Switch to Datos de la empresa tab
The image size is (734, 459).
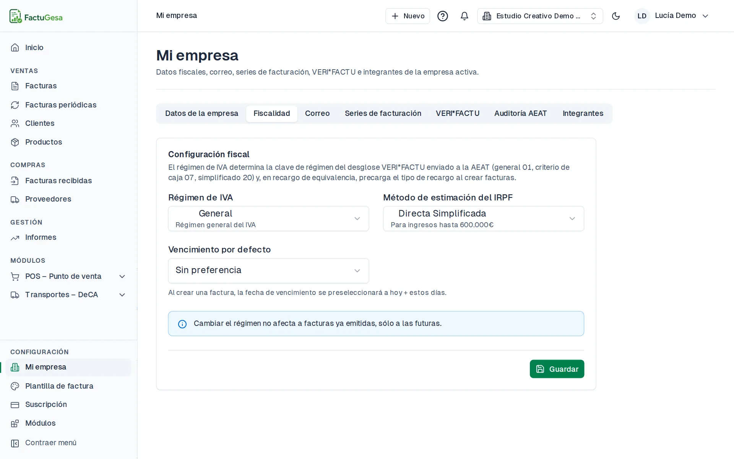tap(201, 114)
